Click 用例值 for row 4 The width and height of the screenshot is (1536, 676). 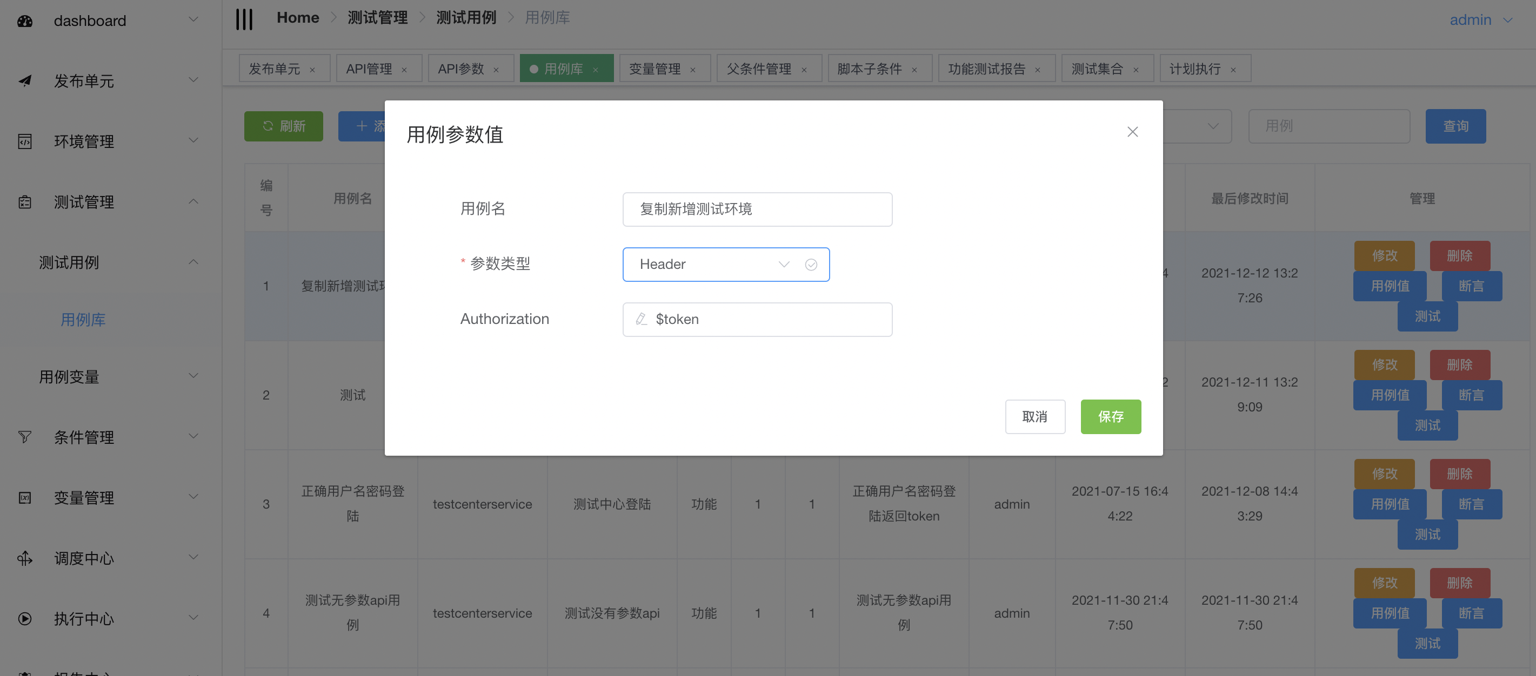1390,613
